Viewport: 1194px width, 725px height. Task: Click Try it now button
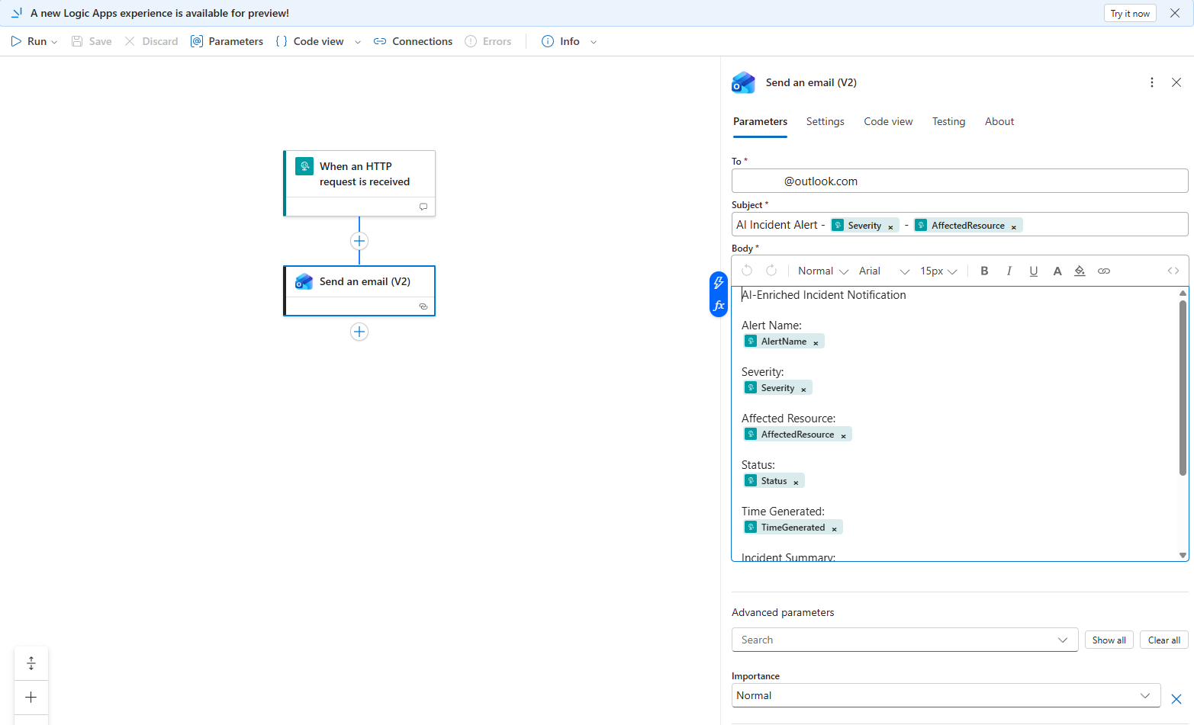[x=1130, y=13]
